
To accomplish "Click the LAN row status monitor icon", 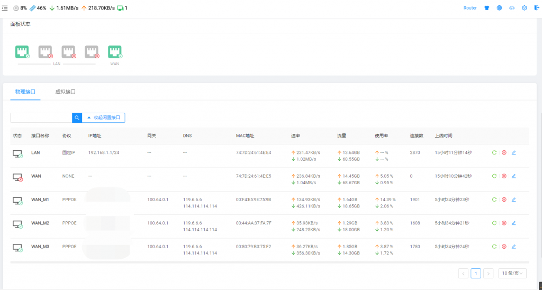I will point(17,154).
